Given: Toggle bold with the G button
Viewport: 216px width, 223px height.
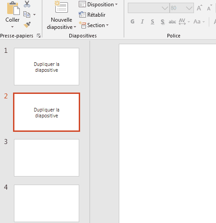Looking at the screenshot, I should (132, 22).
